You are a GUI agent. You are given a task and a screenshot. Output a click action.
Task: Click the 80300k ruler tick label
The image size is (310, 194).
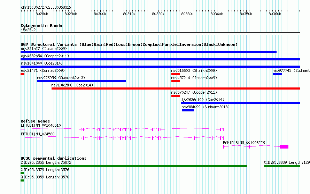tap(100, 14)
